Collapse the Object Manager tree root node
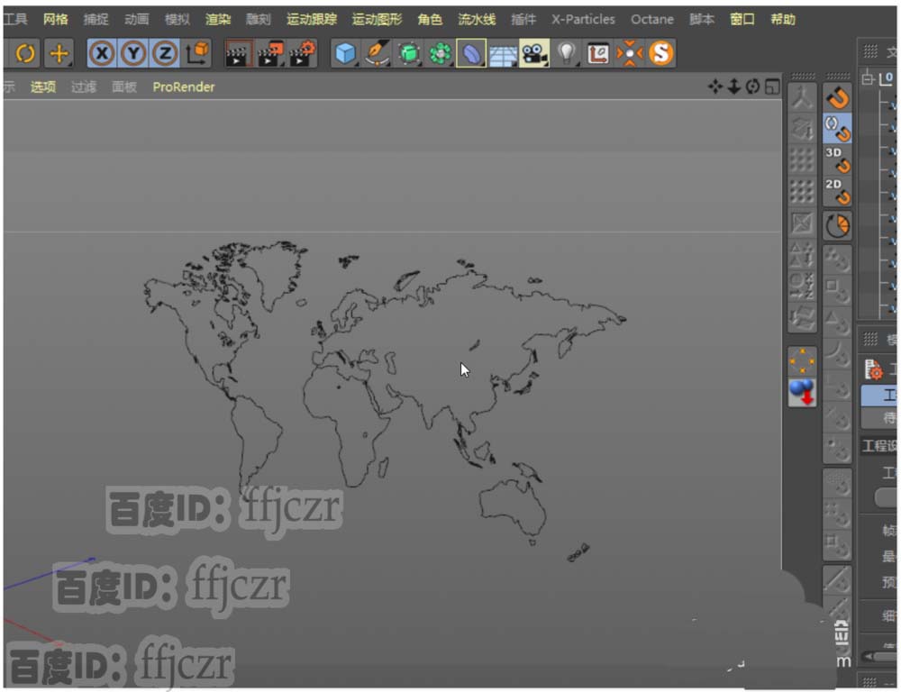The height and width of the screenshot is (692, 901). [x=868, y=78]
